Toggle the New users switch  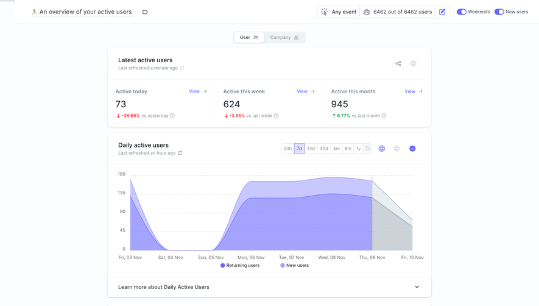pyautogui.click(x=499, y=12)
